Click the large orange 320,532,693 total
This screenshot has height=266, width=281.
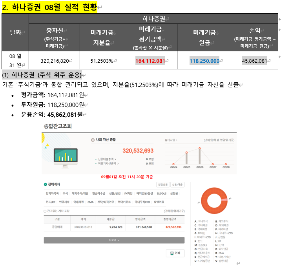point(138,150)
